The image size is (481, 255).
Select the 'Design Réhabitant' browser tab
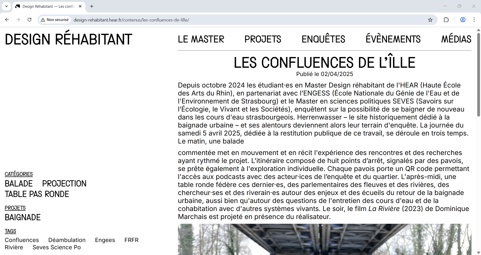coord(48,6)
